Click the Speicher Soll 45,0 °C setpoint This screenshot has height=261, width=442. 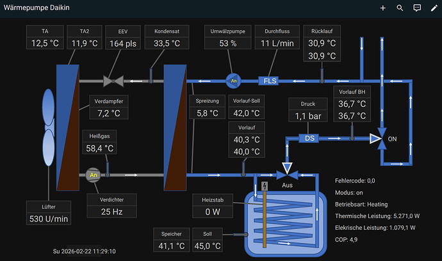[x=208, y=245]
